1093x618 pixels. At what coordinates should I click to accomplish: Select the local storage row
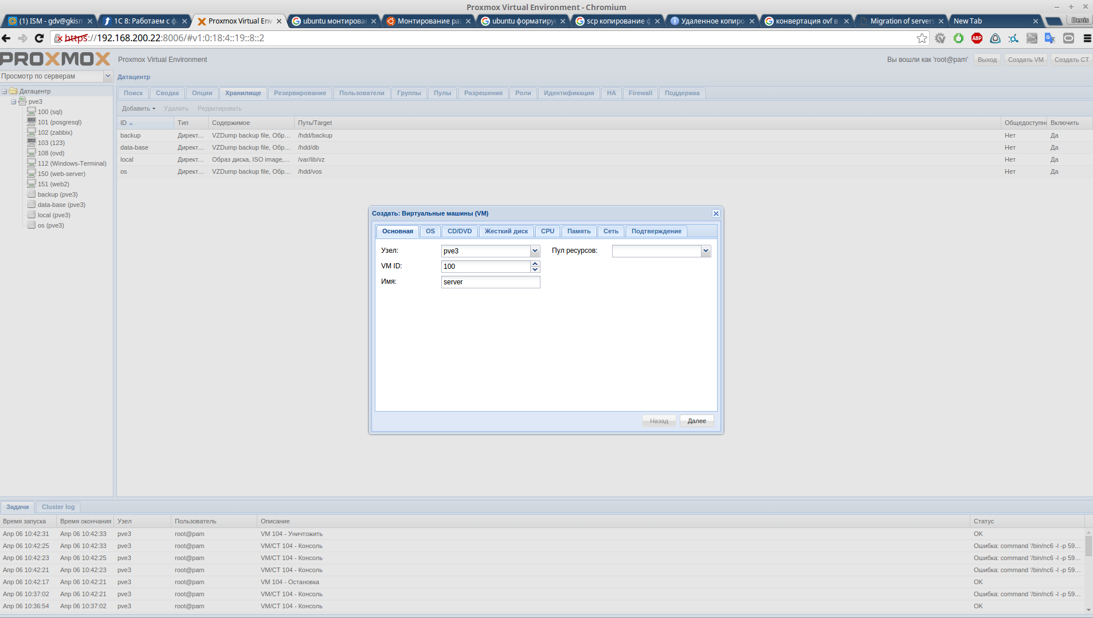pyautogui.click(x=605, y=159)
